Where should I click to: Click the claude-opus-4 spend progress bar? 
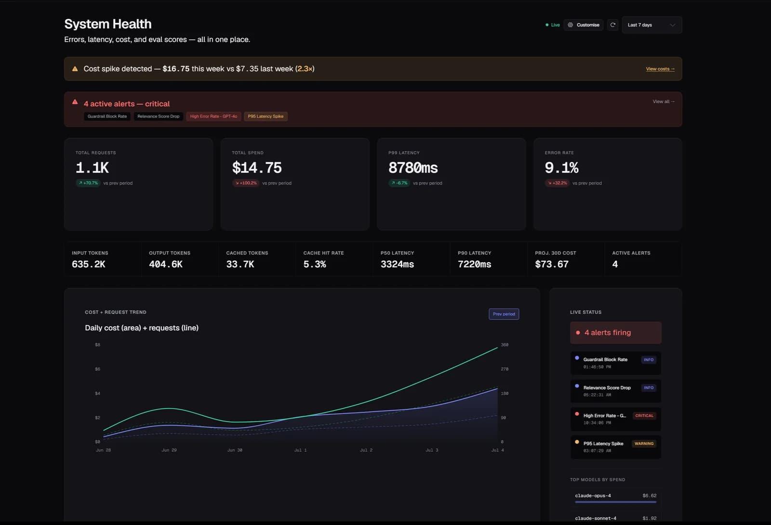click(615, 502)
